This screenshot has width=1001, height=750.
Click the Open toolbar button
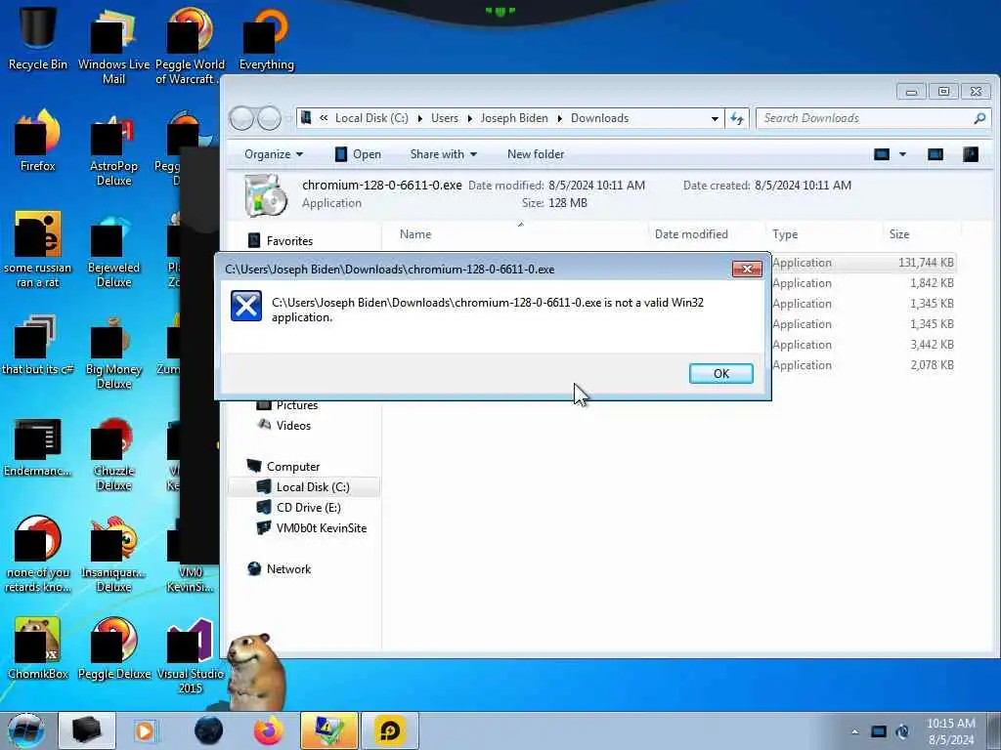pyautogui.click(x=358, y=154)
